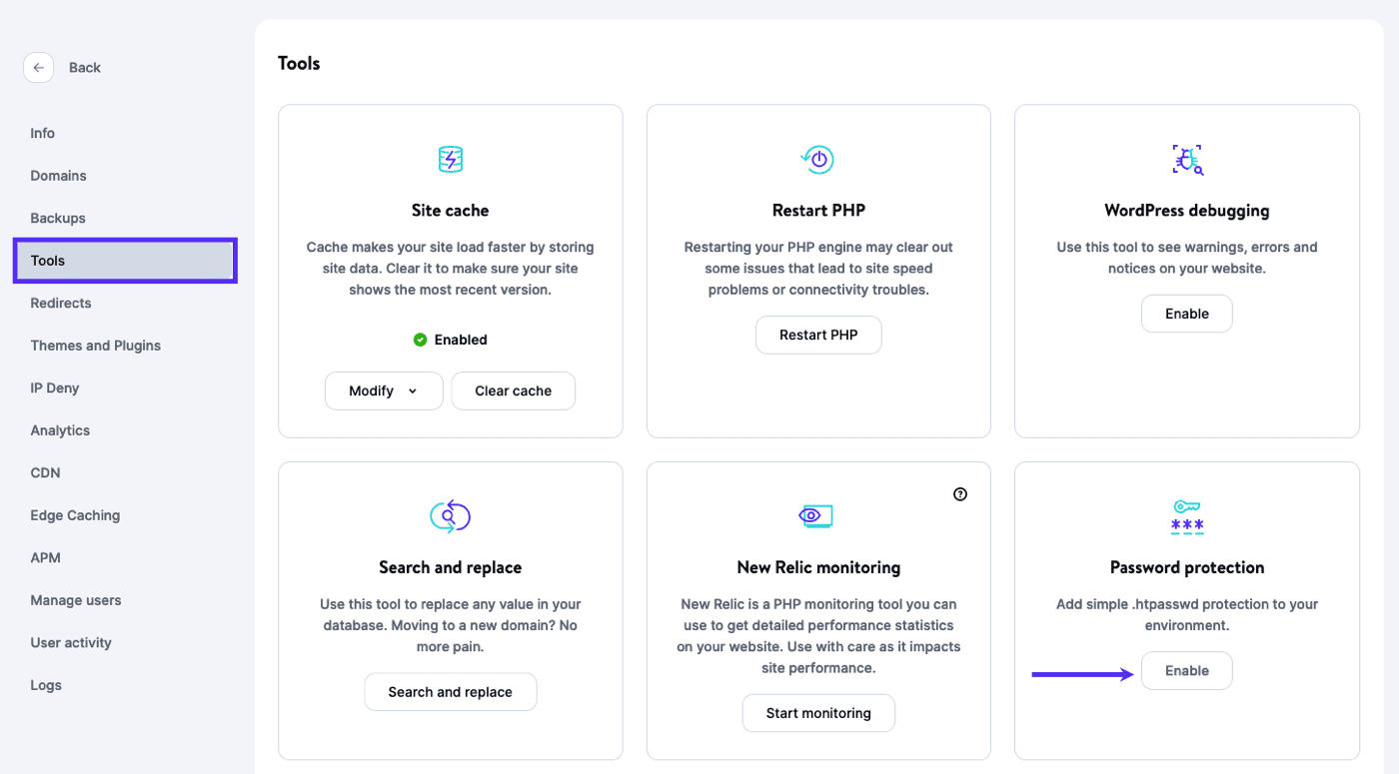Click the Password protection key icon
The height and width of the screenshot is (774, 1399).
(1186, 515)
